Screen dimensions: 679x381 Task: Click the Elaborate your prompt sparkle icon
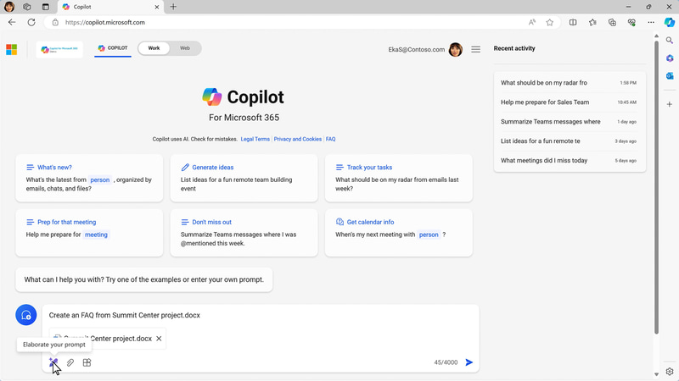pos(53,362)
